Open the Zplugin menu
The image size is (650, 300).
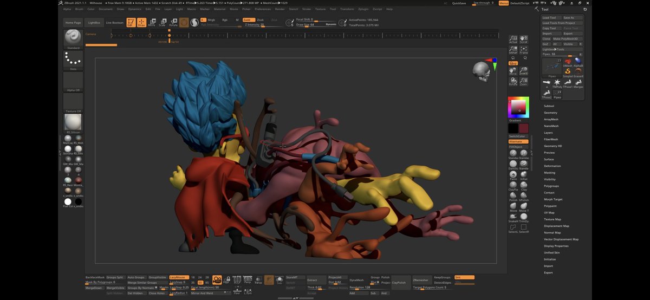click(x=363, y=9)
